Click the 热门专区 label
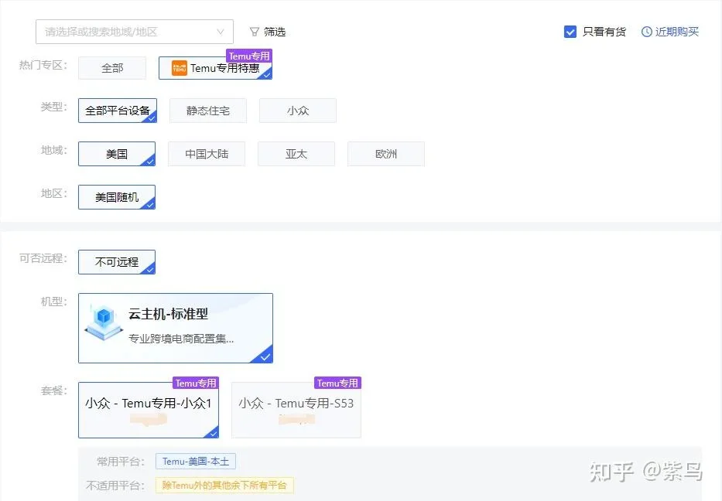The height and width of the screenshot is (501, 722). (43, 65)
